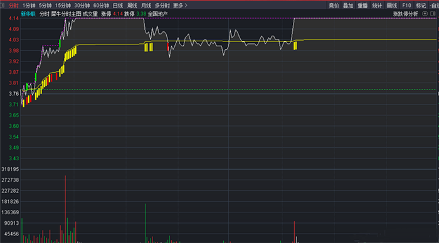Click the 竞价 toolbar button
439x243 pixels.
click(x=334, y=6)
